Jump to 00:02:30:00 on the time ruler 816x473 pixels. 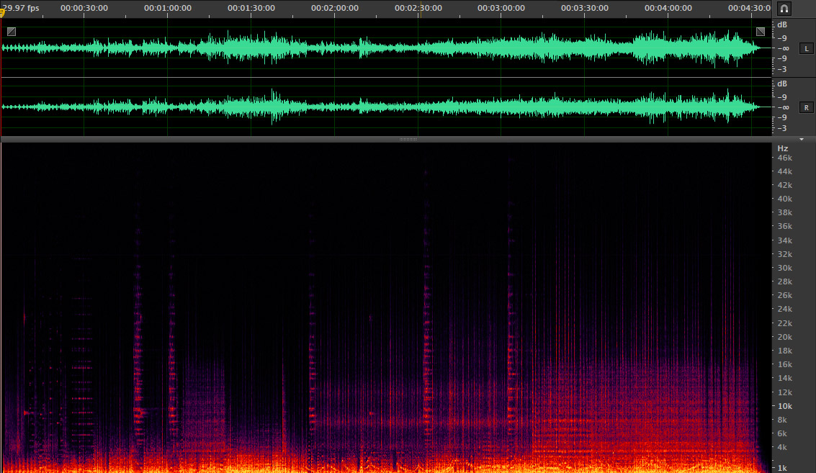[418, 9]
